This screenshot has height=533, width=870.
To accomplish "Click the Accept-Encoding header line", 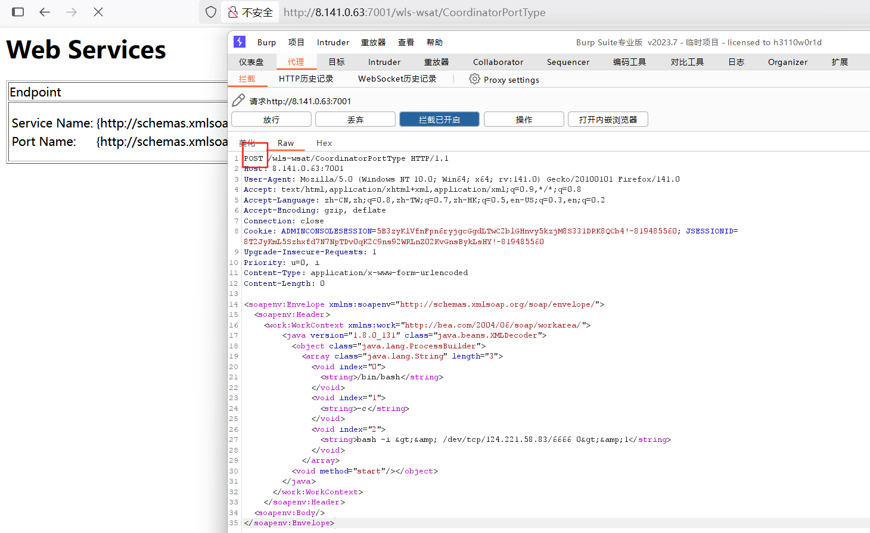I will point(315,210).
